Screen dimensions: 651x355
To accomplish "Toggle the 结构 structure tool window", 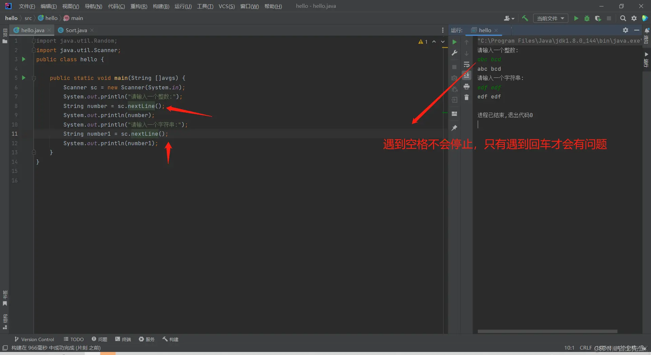I will point(5,322).
